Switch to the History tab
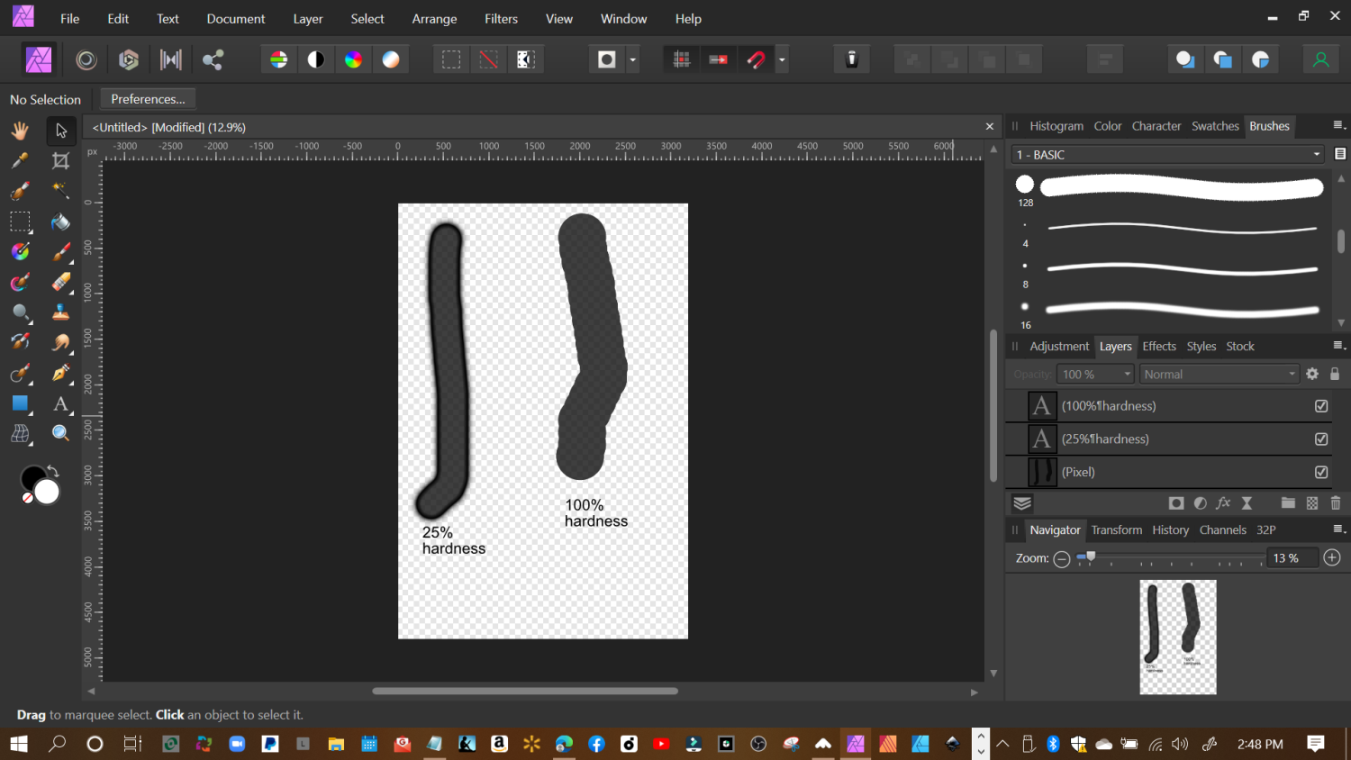This screenshot has width=1351, height=760. point(1170,529)
